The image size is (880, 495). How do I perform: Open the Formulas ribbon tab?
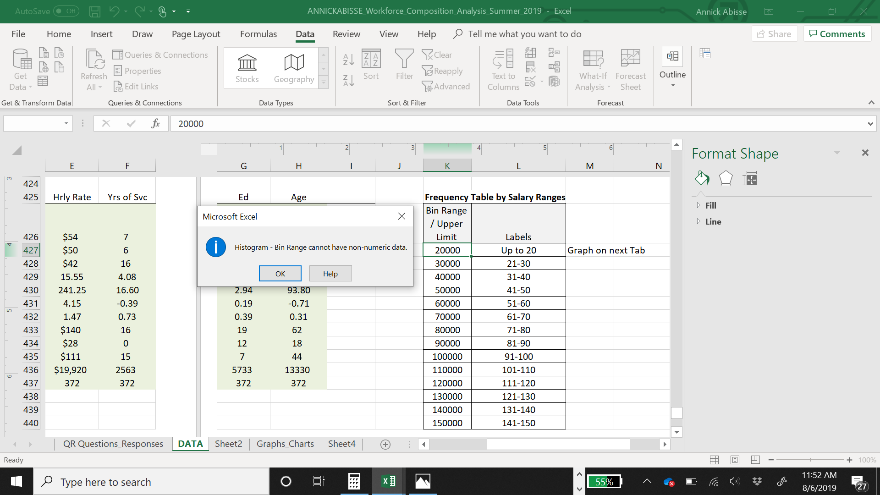point(258,34)
